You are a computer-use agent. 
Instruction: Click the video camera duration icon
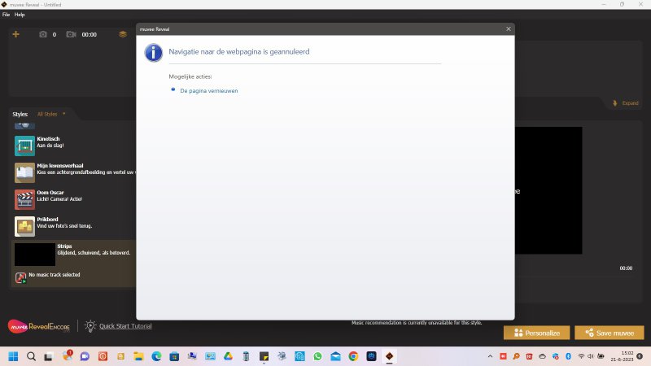(x=71, y=34)
